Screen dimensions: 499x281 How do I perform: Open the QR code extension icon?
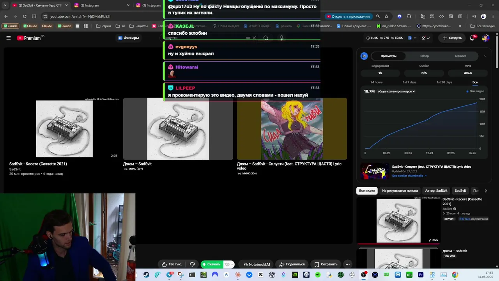click(432, 16)
